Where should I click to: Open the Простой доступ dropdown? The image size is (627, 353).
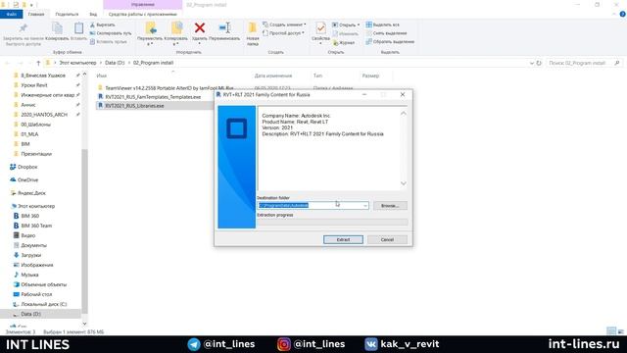pyautogui.click(x=283, y=33)
